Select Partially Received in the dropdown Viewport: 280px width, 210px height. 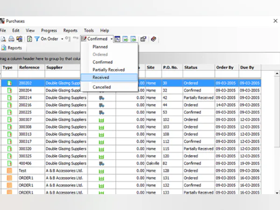click(x=109, y=70)
